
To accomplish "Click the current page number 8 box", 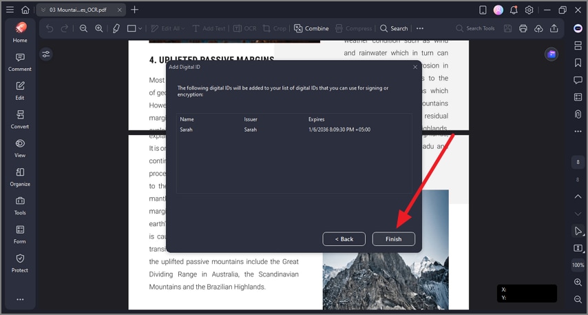I will coord(578,162).
